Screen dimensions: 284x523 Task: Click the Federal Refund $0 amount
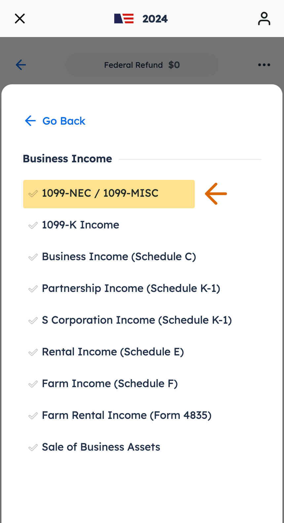(x=174, y=65)
